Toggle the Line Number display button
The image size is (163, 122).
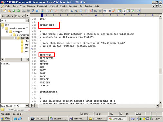[109, 11]
